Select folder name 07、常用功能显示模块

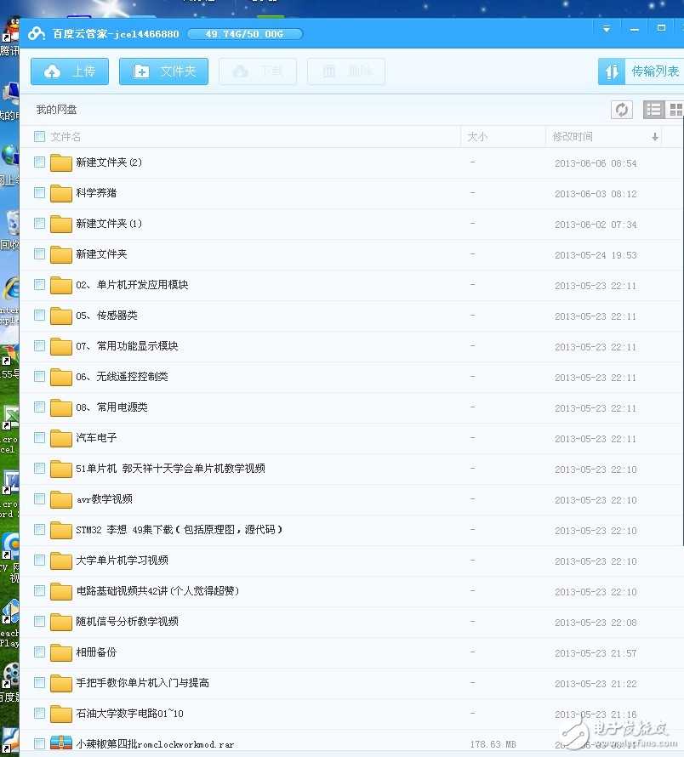pyautogui.click(x=127, y=345)
